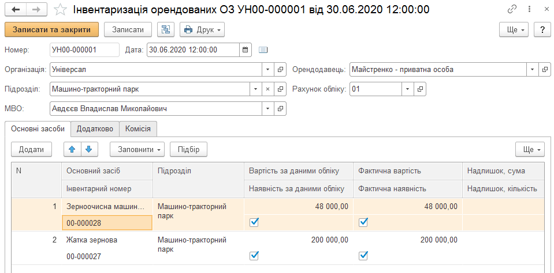This screenshot has height=273, width=554.
Task: Switch to Комісія tab
Action: pyautogui.click(x=138, y=129)
